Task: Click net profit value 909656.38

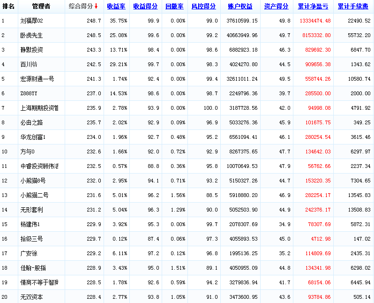Action: click(x=318, y=64)
